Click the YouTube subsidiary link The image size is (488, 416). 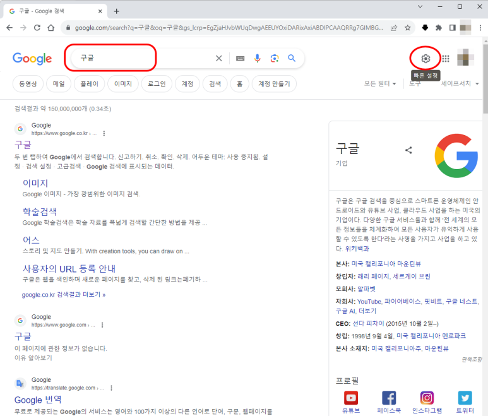click(x=369, y=302)
